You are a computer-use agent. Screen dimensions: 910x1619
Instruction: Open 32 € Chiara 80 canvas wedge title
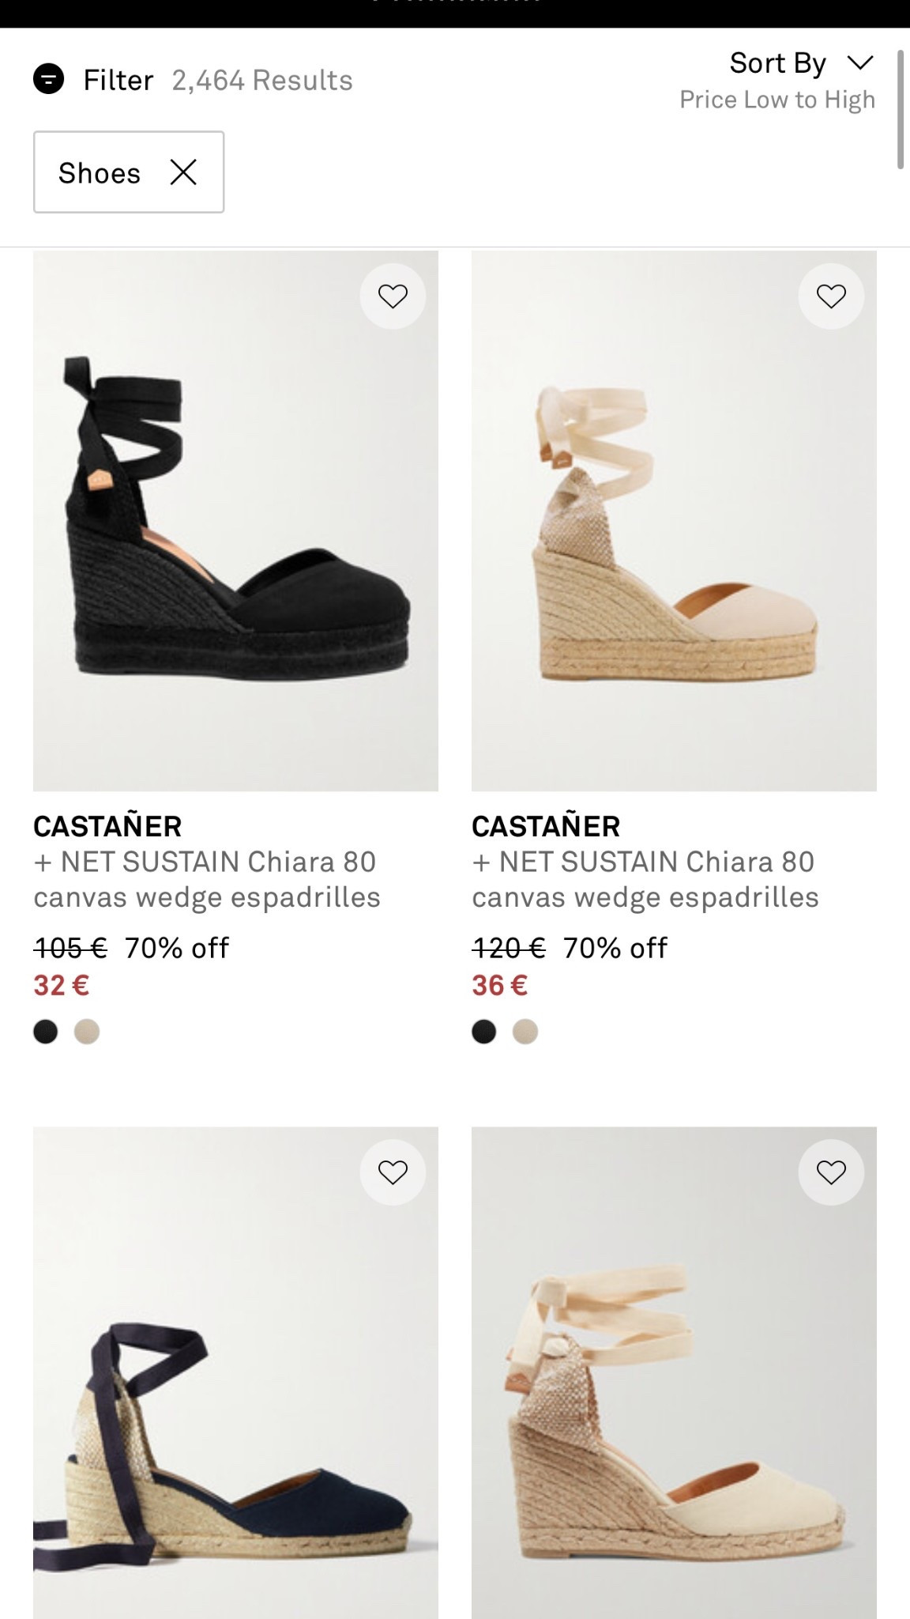coord(207,879)
